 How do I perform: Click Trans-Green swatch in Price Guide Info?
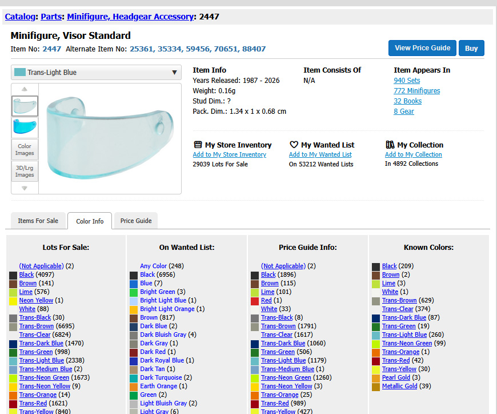pyautogui.click(x=255, y=352)
